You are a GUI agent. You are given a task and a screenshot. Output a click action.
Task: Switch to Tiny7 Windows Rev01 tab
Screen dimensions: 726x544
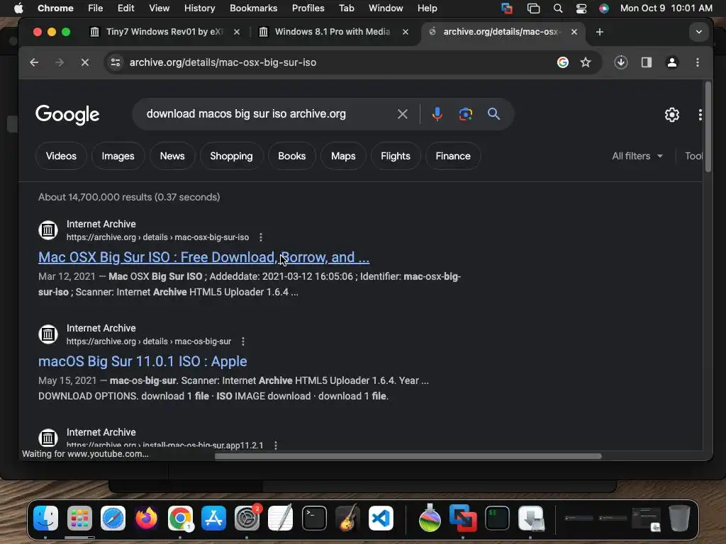point(164,32)
